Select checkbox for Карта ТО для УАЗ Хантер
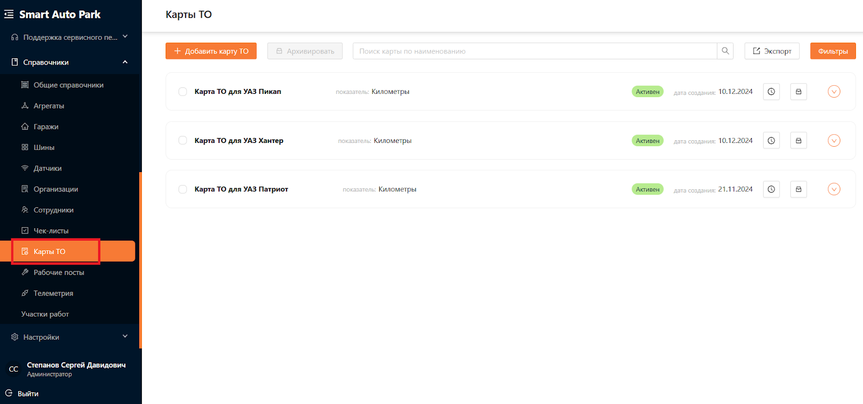The width and height of the screenshot is (863, 404). (183, 141)
